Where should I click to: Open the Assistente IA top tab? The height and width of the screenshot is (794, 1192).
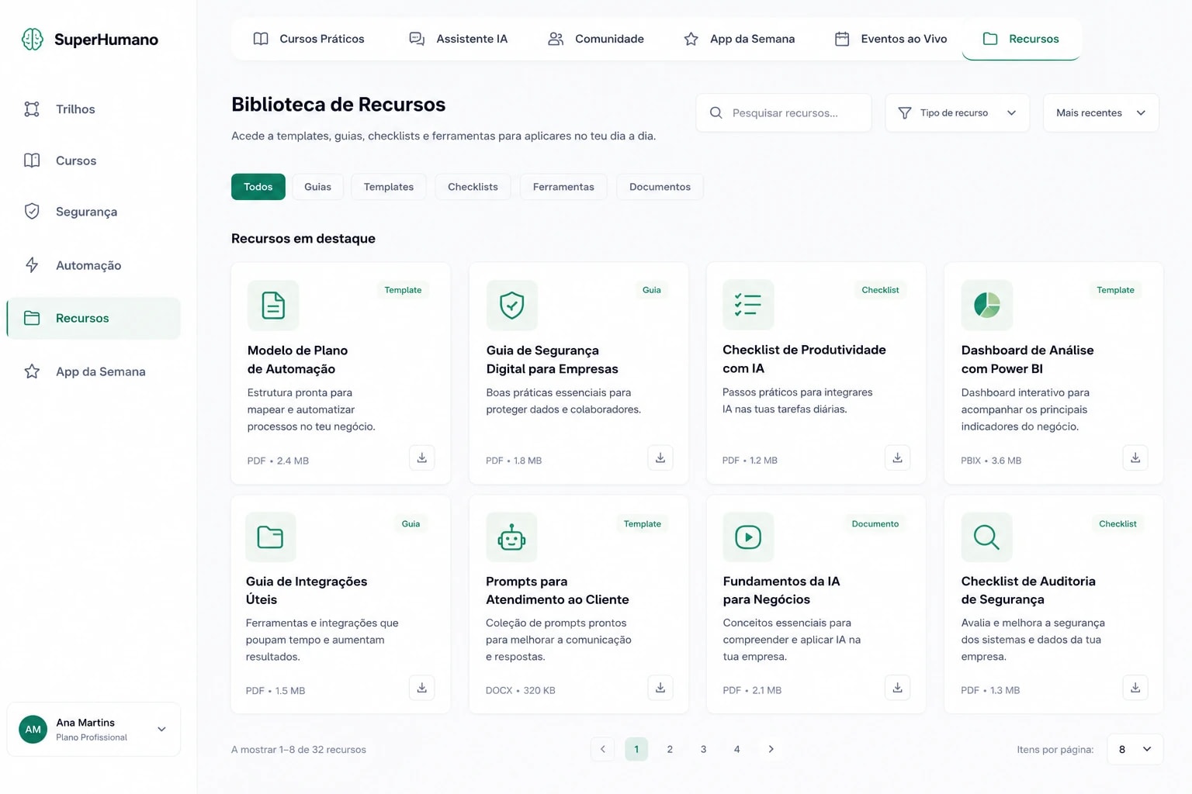(x=459, y=39)
